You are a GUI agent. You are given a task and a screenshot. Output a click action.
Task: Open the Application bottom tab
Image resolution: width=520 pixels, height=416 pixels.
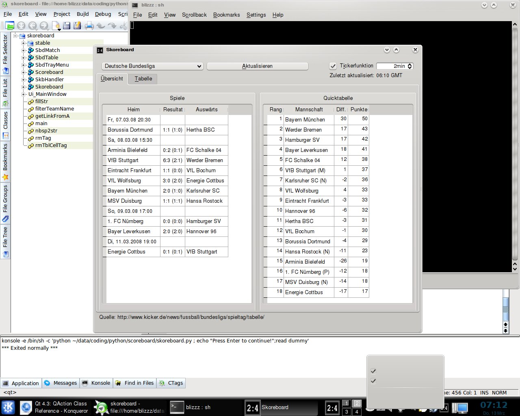21,383
